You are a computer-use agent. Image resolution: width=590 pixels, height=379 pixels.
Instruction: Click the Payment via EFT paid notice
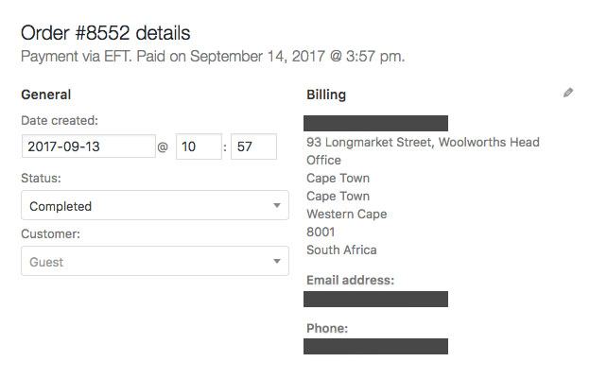click(213, 57)
